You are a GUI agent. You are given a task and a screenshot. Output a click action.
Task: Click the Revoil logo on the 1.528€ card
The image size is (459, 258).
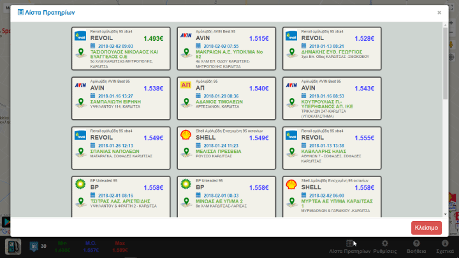click(x=291, y=36)
